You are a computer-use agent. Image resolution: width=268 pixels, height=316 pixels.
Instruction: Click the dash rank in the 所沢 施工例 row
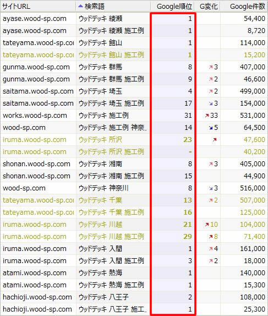[190, 151]
